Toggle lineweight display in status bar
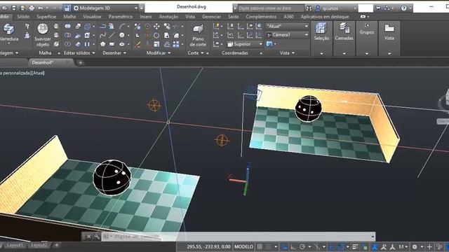Image resolution: width=449 pixels, height=252 pixels. (355, 246)
